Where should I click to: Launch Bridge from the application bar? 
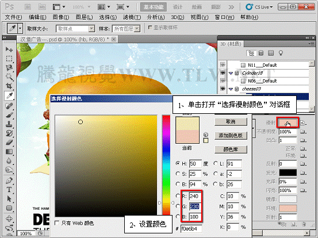coord(28,7)
